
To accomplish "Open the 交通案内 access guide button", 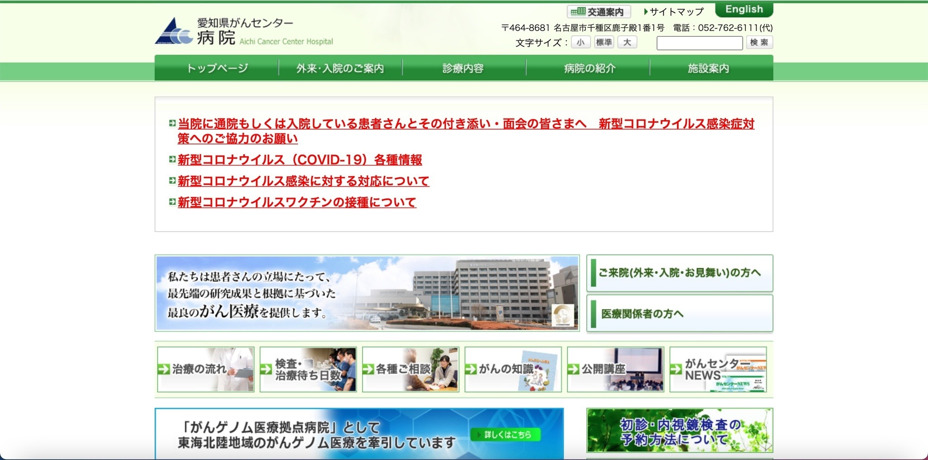I will coord(599,12).
